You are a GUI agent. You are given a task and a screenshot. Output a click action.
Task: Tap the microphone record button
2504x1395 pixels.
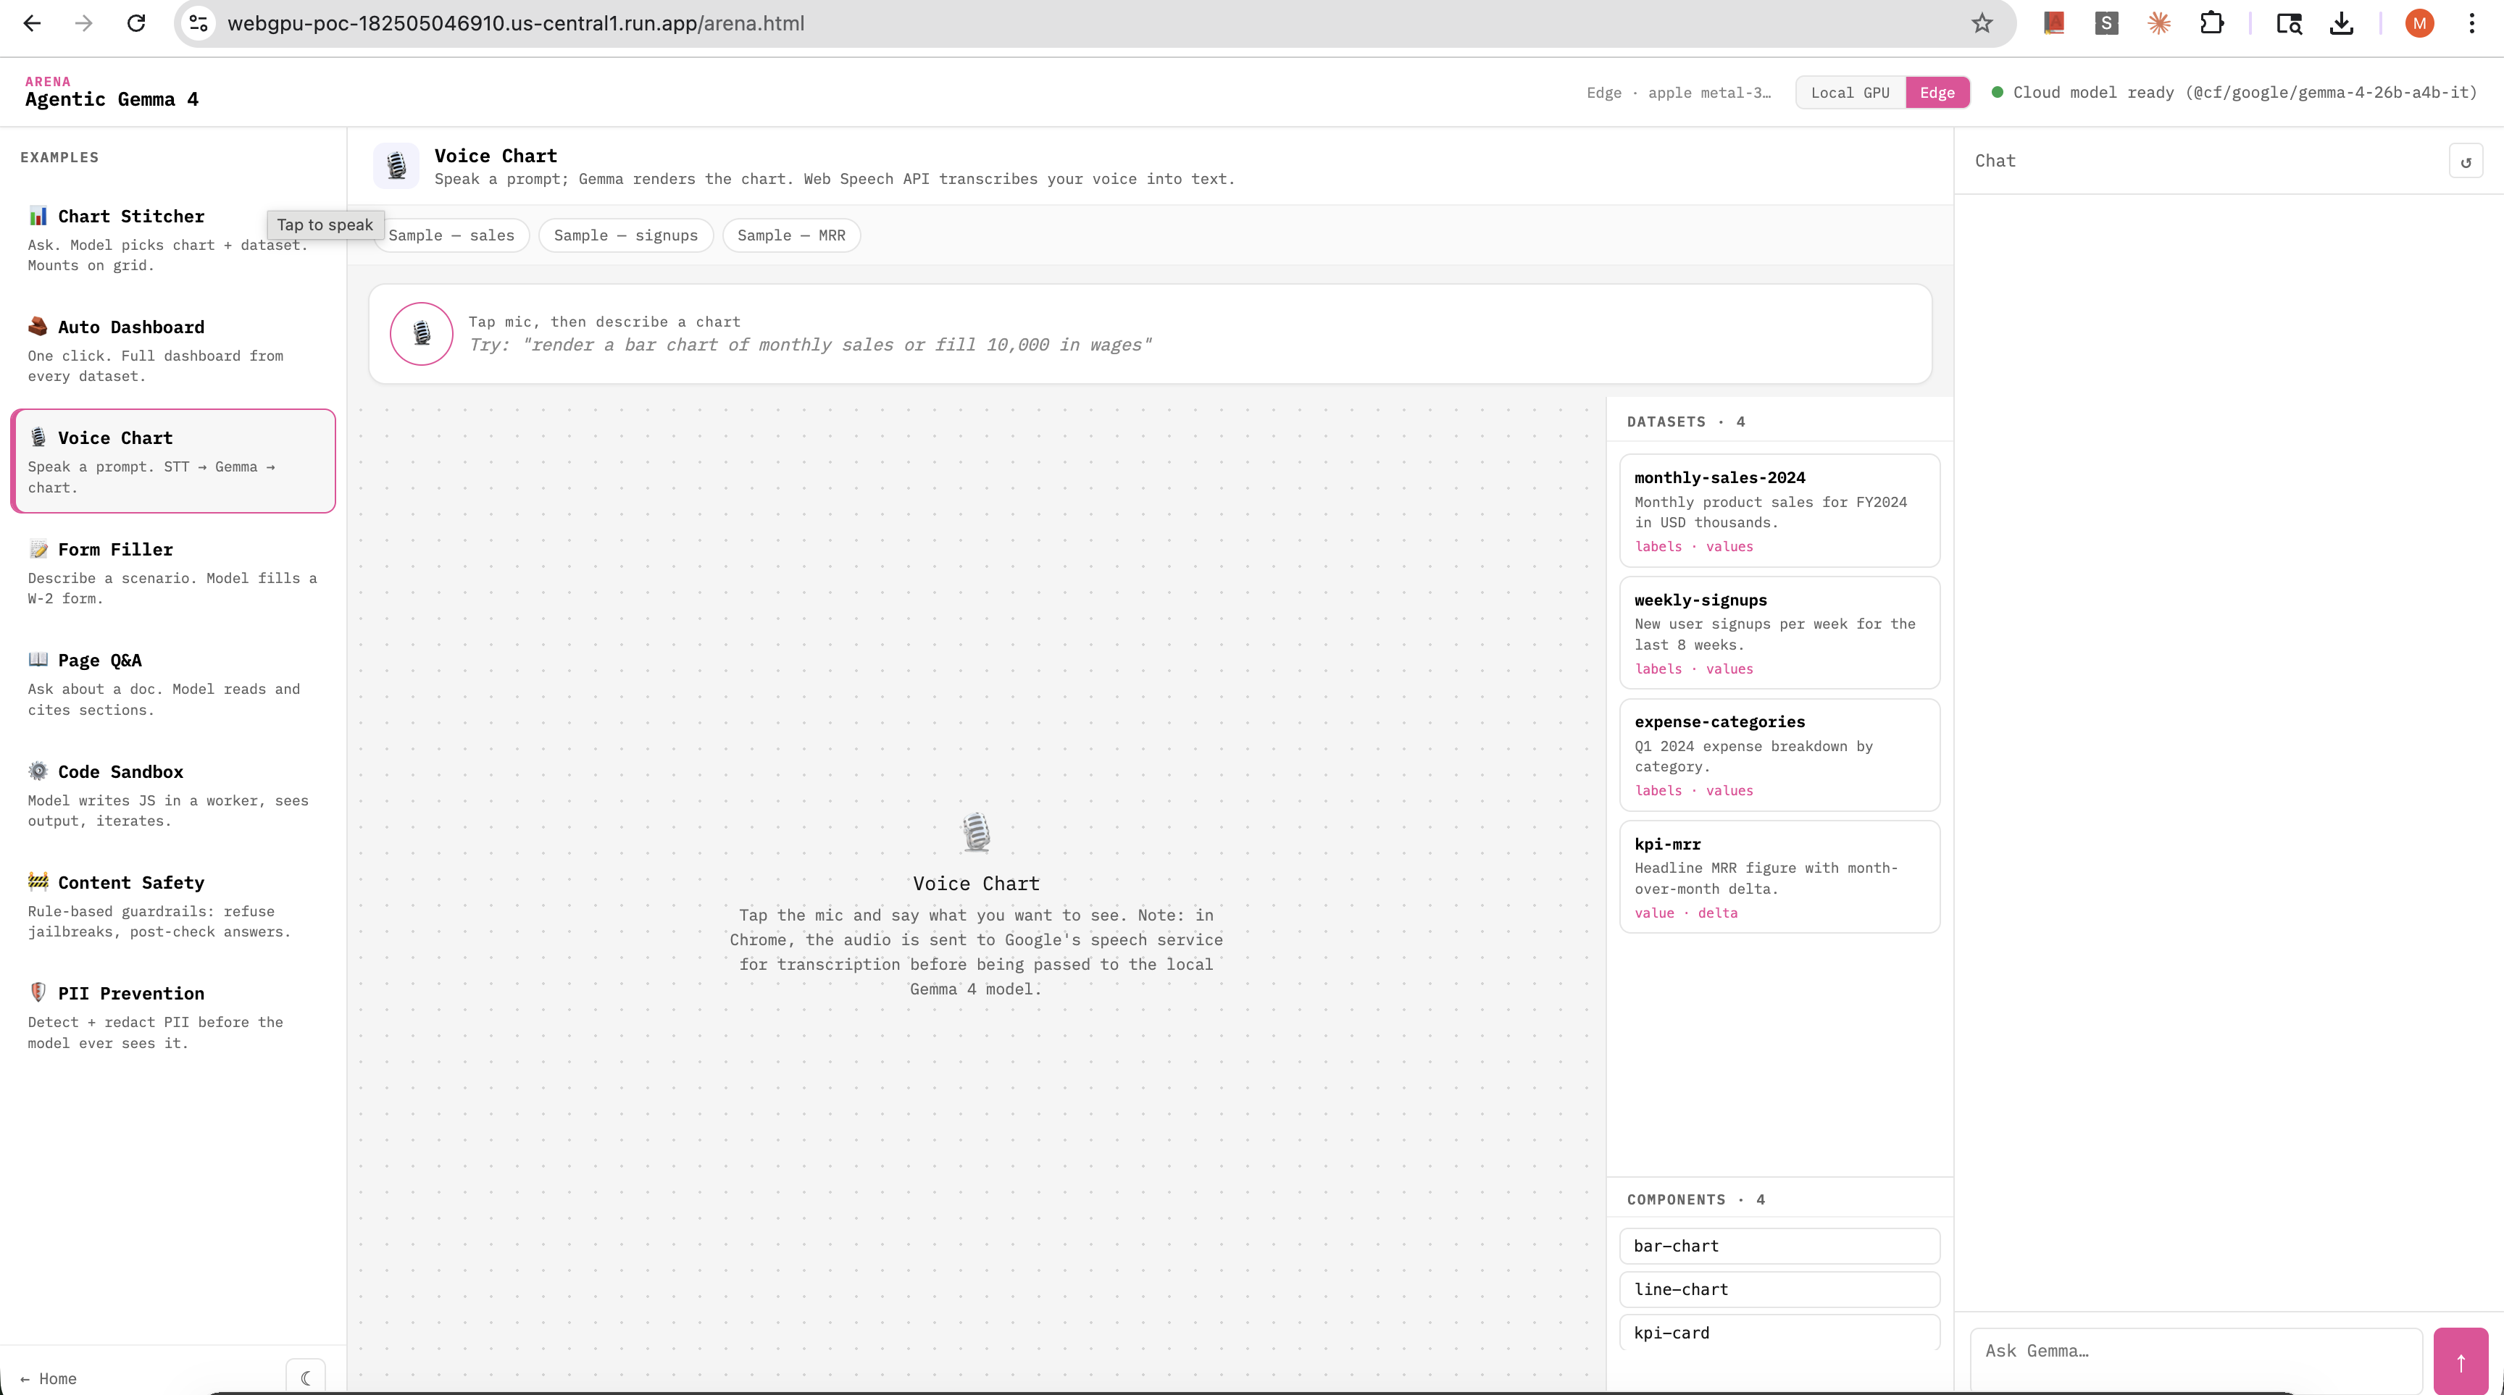point(421,333)
